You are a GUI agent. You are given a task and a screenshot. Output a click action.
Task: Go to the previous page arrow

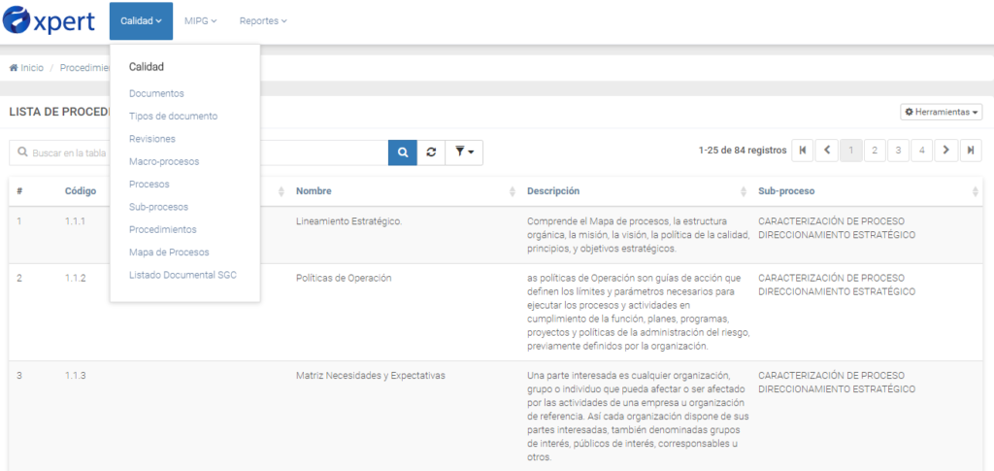coord(827,151)
